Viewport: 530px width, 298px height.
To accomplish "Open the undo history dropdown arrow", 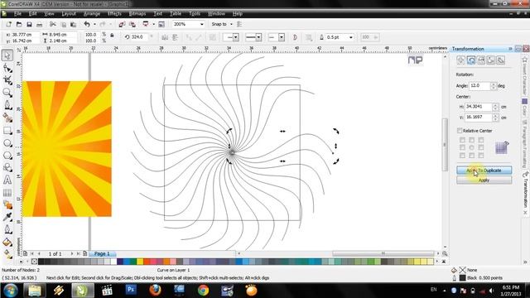I will [x=94, y=24].
